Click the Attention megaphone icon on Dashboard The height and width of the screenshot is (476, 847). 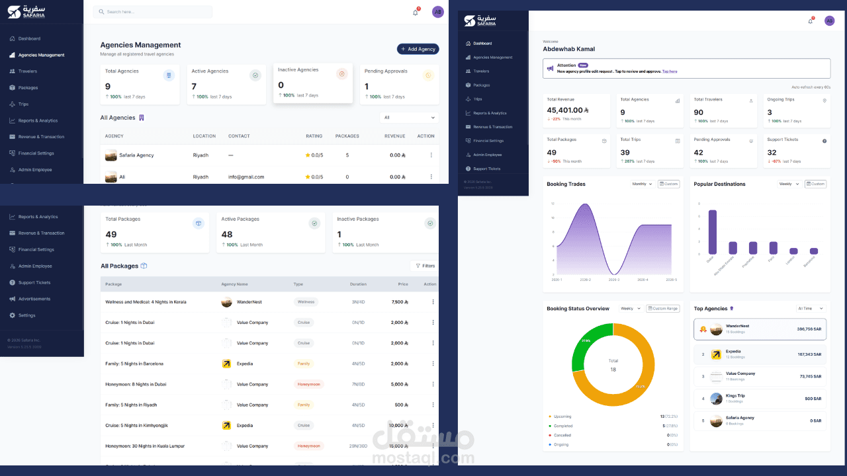coord(550,68)
